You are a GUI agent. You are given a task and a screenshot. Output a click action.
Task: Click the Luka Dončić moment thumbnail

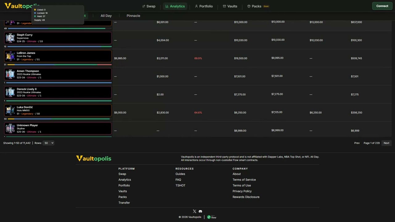click(x=10, y=110)
